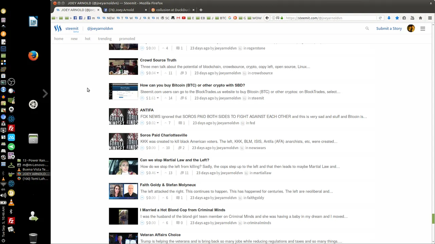Click the bookmark star icon
Image resolution: width=435 pixels, height=244 pixels.
pos(397,18)
